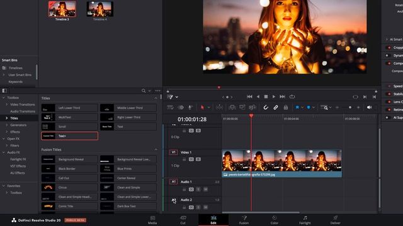Open flag color dropdown arrow

(302, 107)
